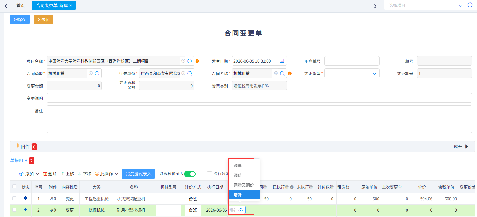
Task: Choose 增补 option in dropdown
Action: (x=244, y=195)
